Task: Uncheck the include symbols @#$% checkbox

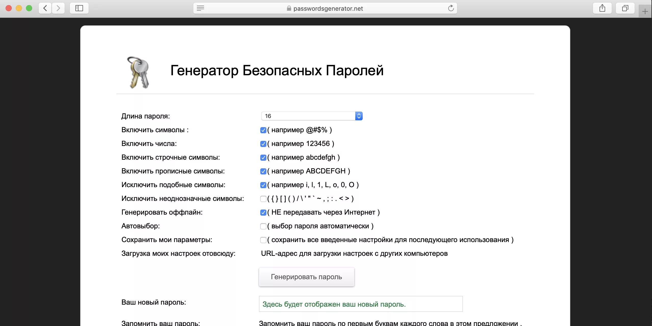Action: 263,130
